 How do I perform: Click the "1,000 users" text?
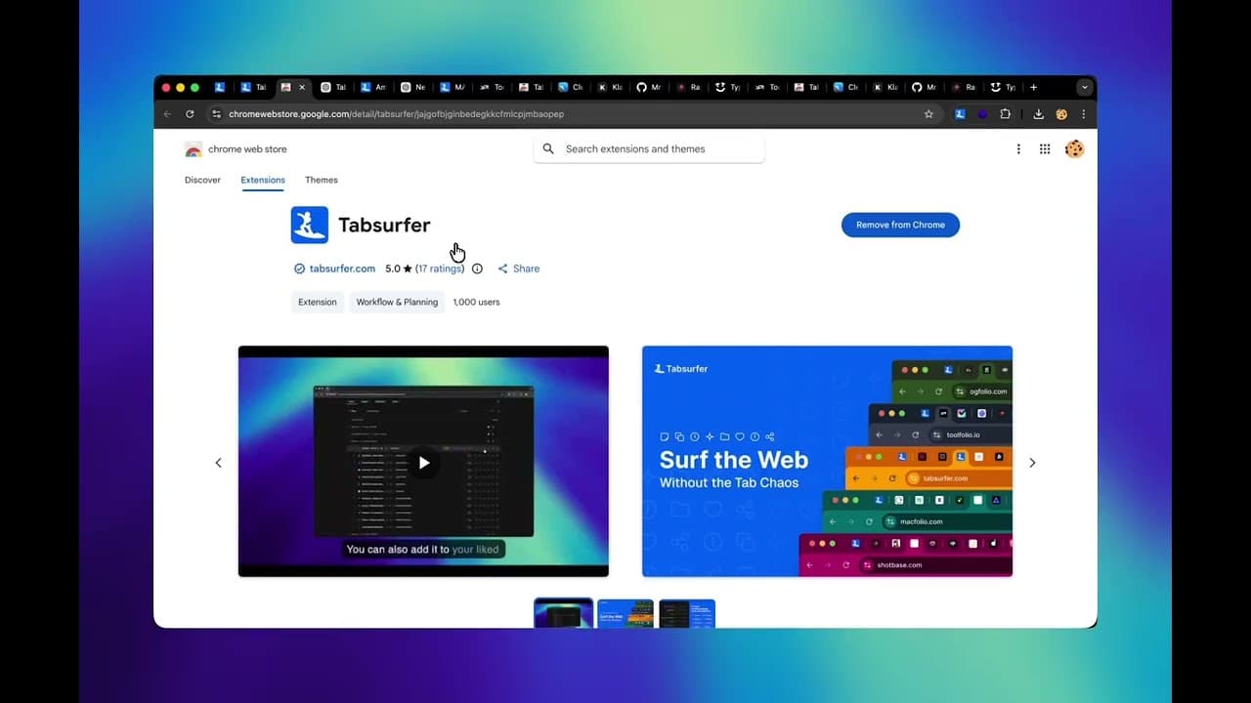coord(476,302)
